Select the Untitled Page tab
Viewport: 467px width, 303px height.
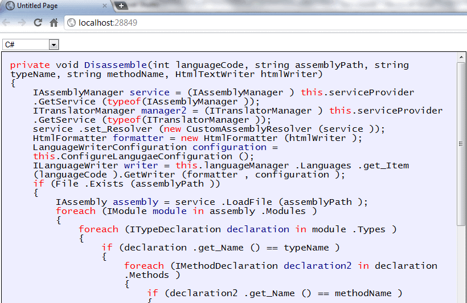(x=56, y=6)
